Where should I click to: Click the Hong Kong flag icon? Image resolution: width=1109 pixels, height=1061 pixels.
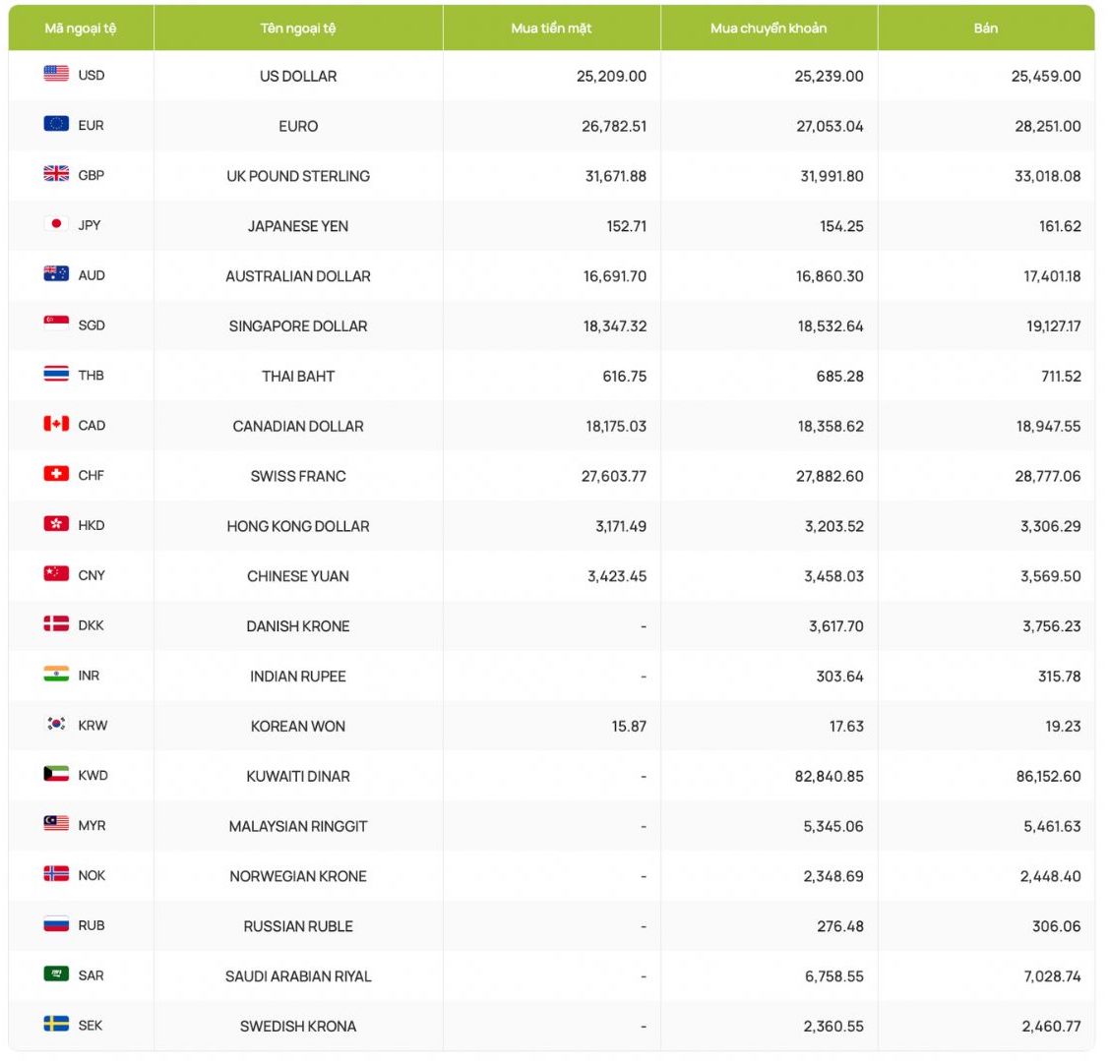pyautogui.click(x=57, y=524)
